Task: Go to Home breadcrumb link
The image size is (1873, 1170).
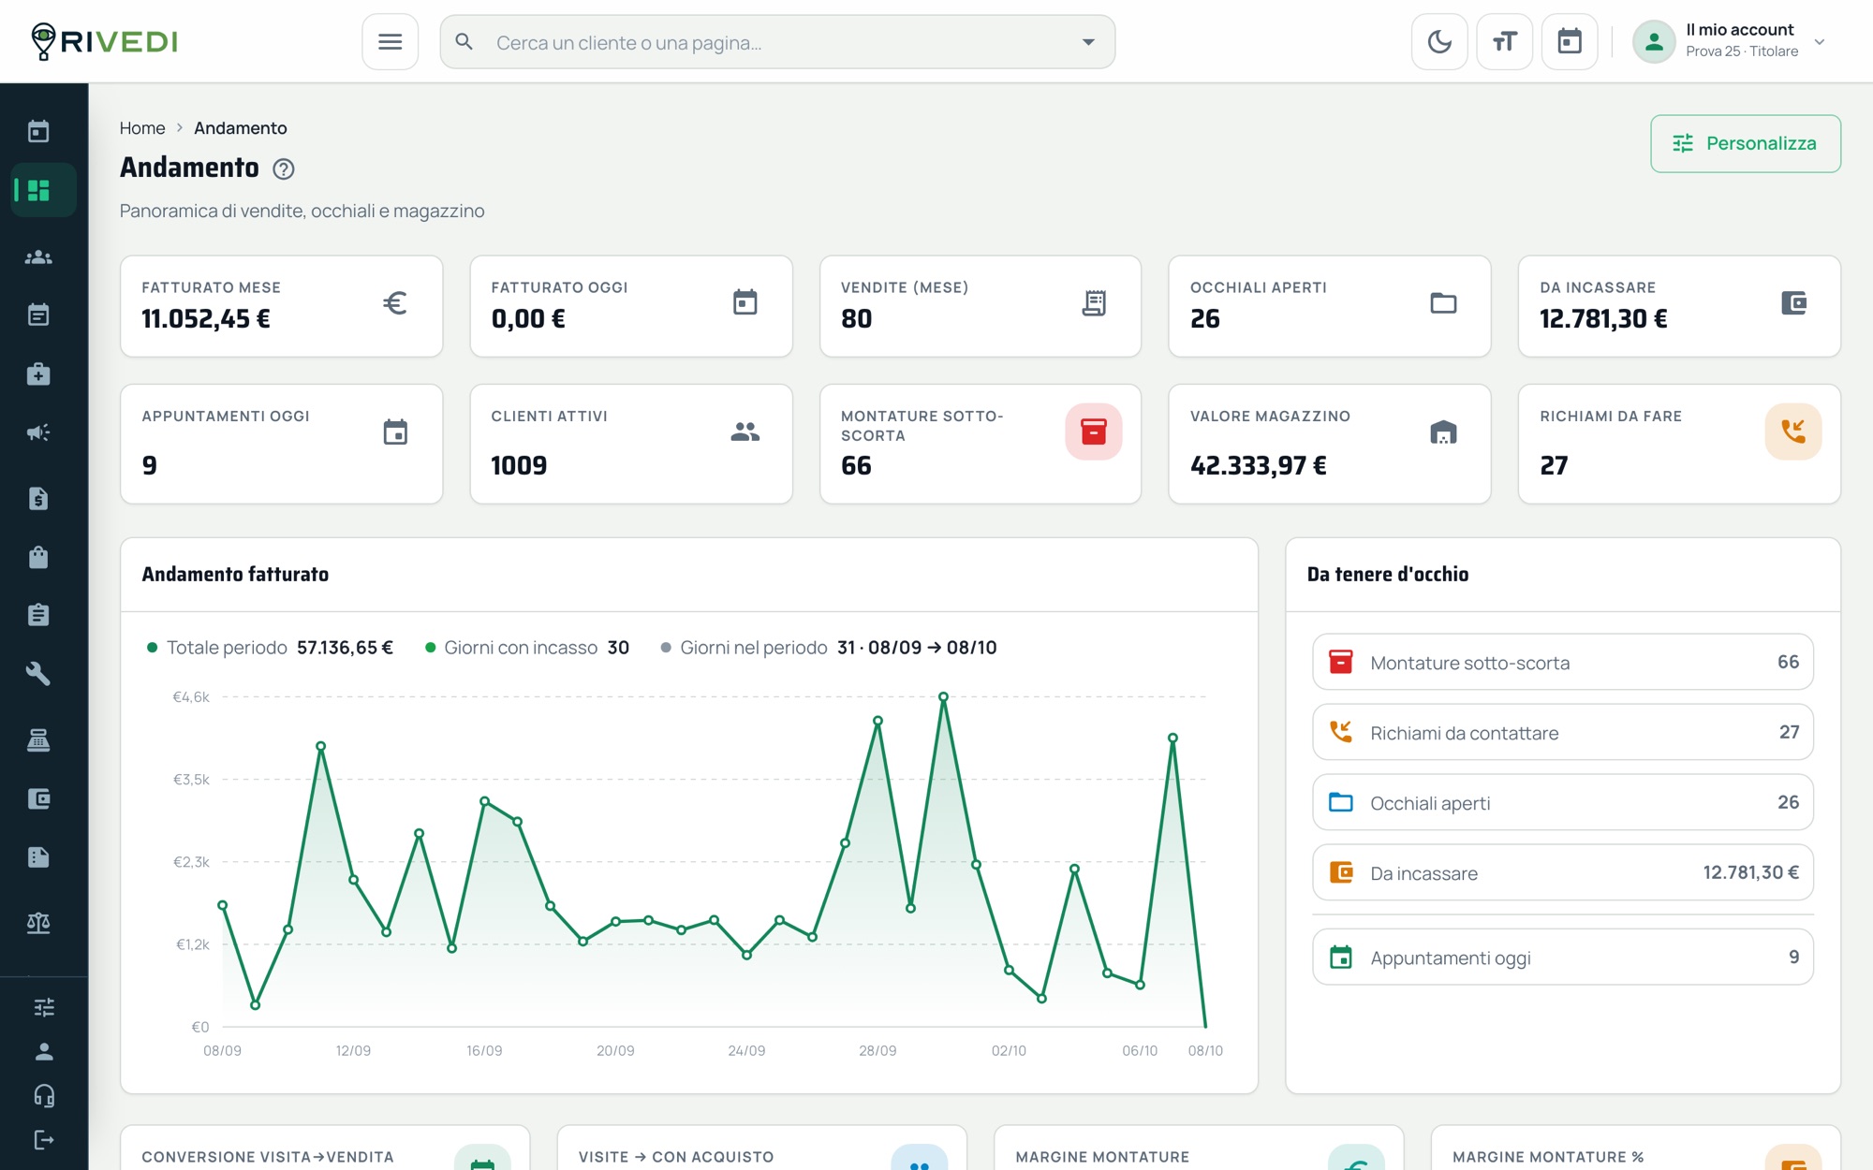Action: pos(142,128)
